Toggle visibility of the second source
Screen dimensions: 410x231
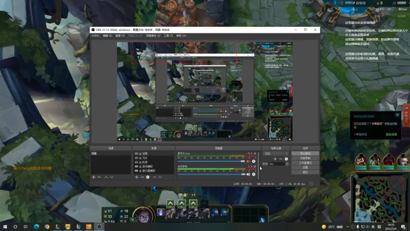click(x=136, y=158)
